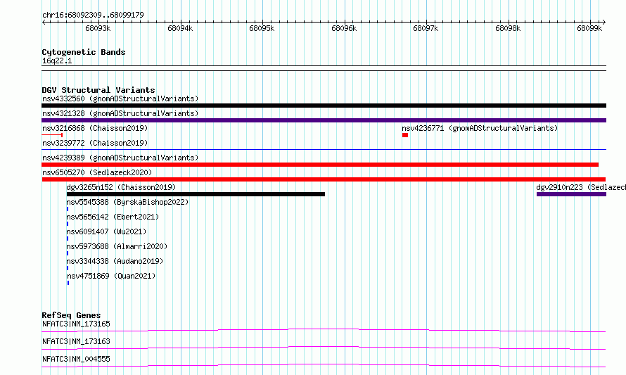Click the black bar for nsv4332560

pyautogui.click(x=324, y=106)
